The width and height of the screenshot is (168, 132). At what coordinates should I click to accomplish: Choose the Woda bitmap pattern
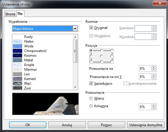tap(43, 46)
